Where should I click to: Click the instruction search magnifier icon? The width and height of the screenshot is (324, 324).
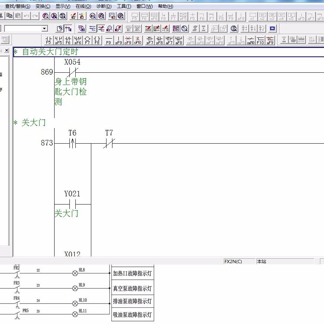pos(54,16)
